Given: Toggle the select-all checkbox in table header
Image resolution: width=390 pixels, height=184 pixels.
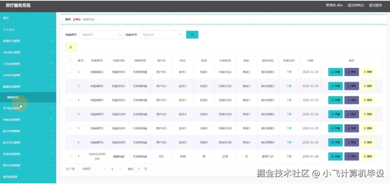Looking at the screenshot, I should tap(70, 60).
